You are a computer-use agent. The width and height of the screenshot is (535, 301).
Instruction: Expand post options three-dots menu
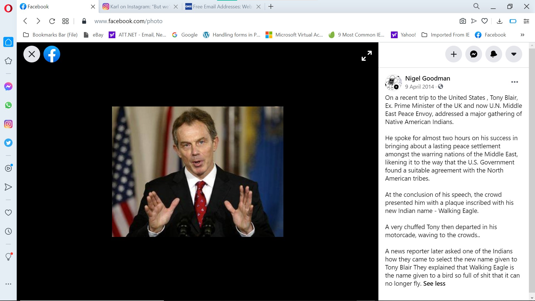(514, 82)
